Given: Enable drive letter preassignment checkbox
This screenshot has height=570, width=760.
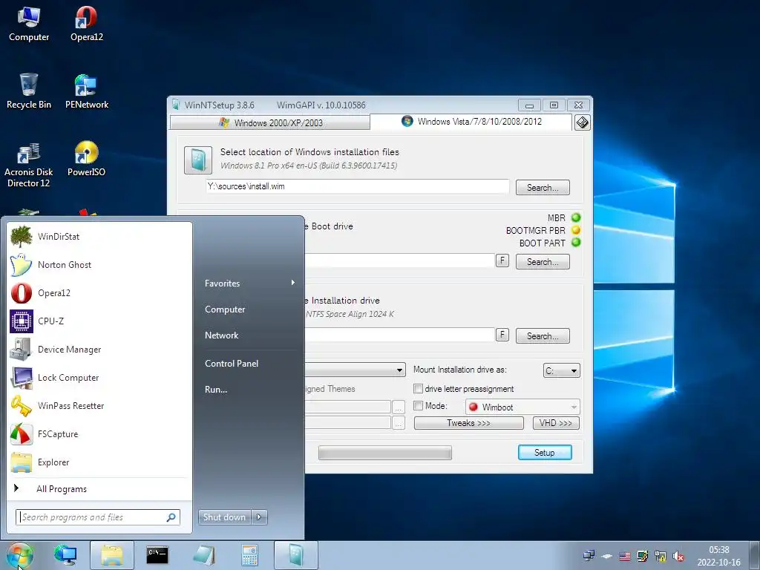Looking at the screenshot, I should (419, 389).
